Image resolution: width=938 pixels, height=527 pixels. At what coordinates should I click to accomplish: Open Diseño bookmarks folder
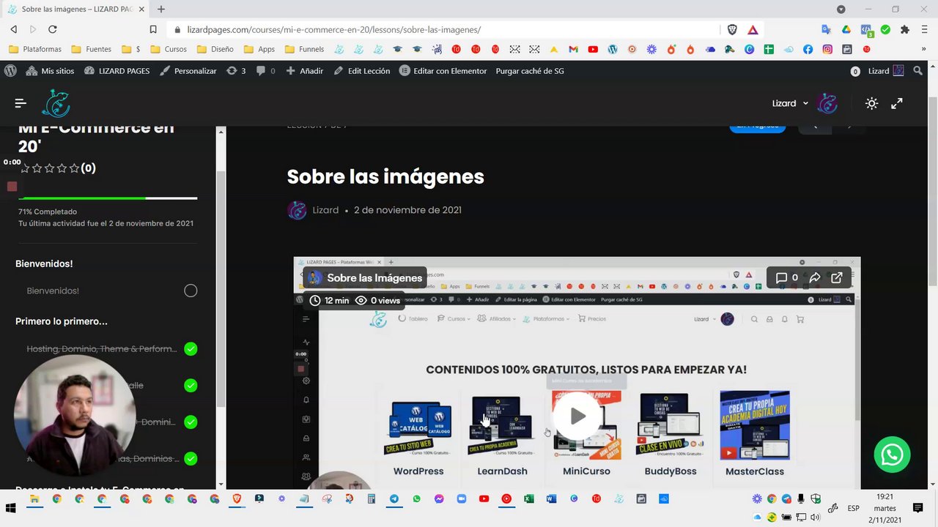(215, 49)
